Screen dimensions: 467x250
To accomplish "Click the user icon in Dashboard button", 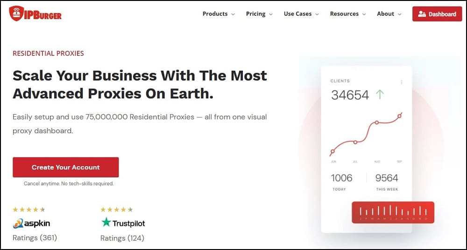I will (x=422, y=14).
